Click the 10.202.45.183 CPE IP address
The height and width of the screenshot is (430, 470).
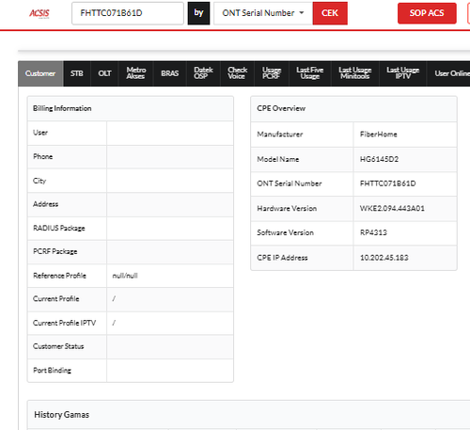pos(384,258)
